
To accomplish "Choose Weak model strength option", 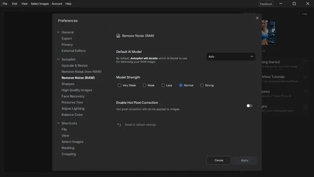I will tap(144, 85).
